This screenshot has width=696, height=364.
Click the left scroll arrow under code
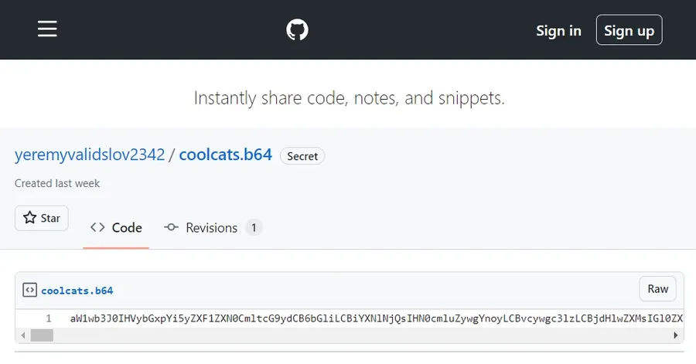coord(23,335)
